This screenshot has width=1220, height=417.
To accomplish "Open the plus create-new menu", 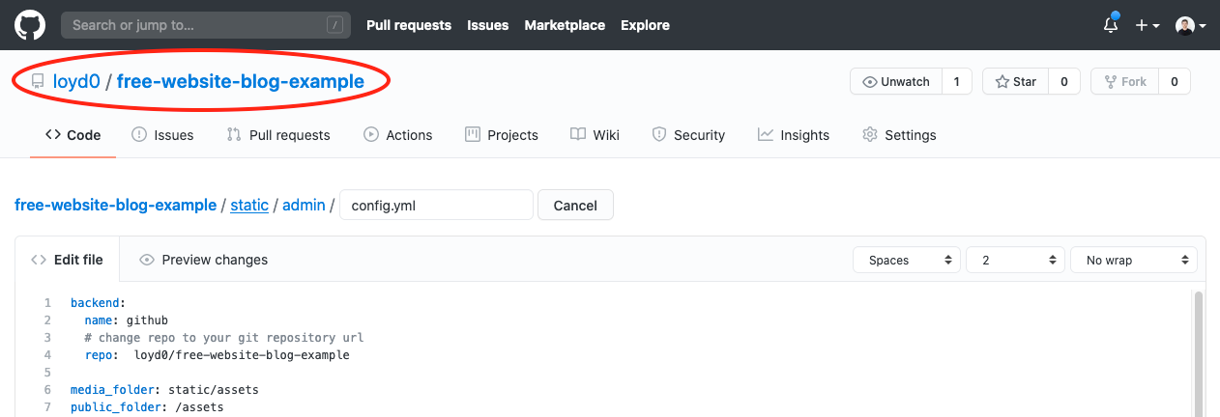I will click(x=1147, y=26).
